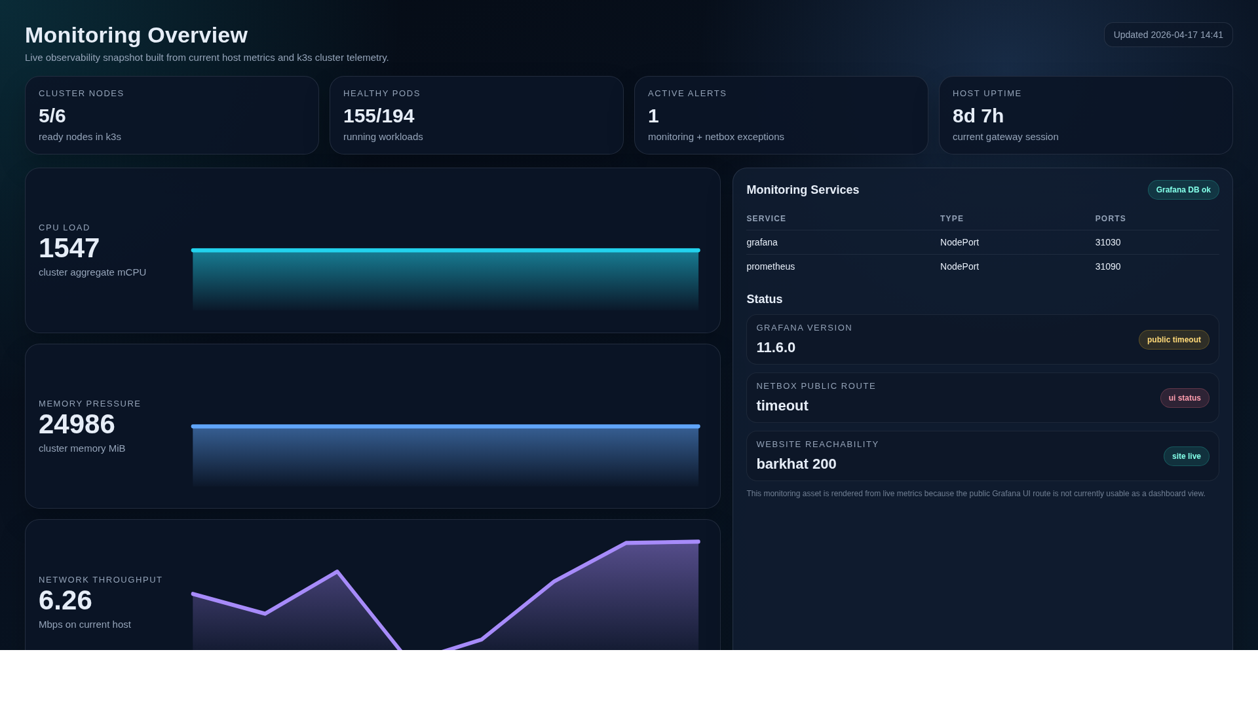Expand the Status section
Viewport: 1258px width, 707px height.
click(764, 299)
